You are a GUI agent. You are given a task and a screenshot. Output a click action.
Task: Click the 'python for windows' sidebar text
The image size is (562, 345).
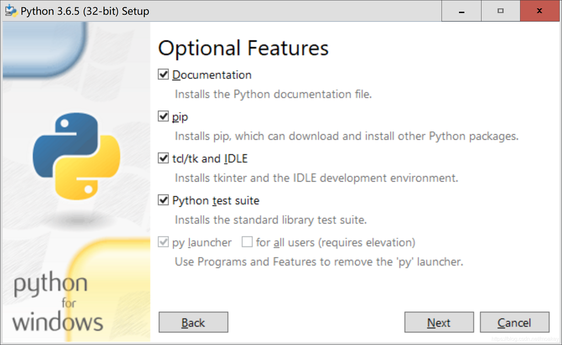click(58, 301)
